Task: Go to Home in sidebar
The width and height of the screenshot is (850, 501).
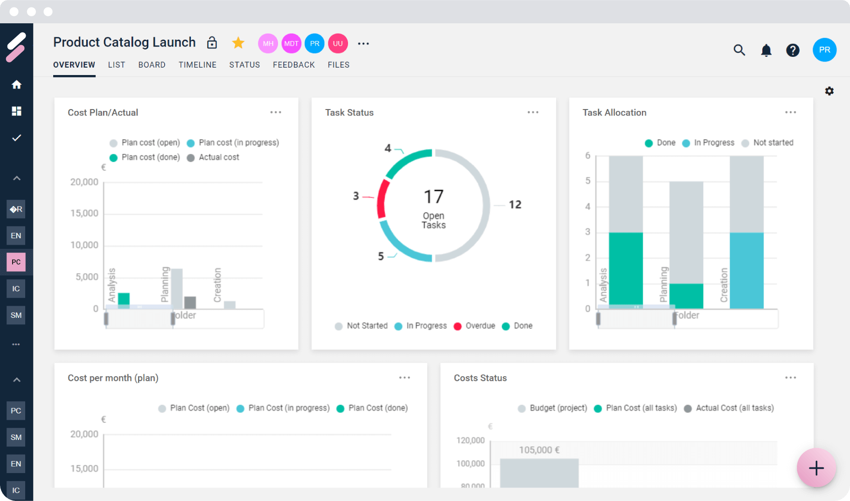Action: [x=16, y=84]
